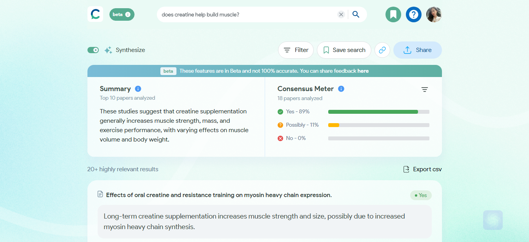Click the beta badge info pill
This screenshot has height=242, width=529.
click(x=122, y=14)
